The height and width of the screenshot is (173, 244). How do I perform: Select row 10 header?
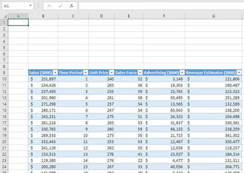pos(4,79)
